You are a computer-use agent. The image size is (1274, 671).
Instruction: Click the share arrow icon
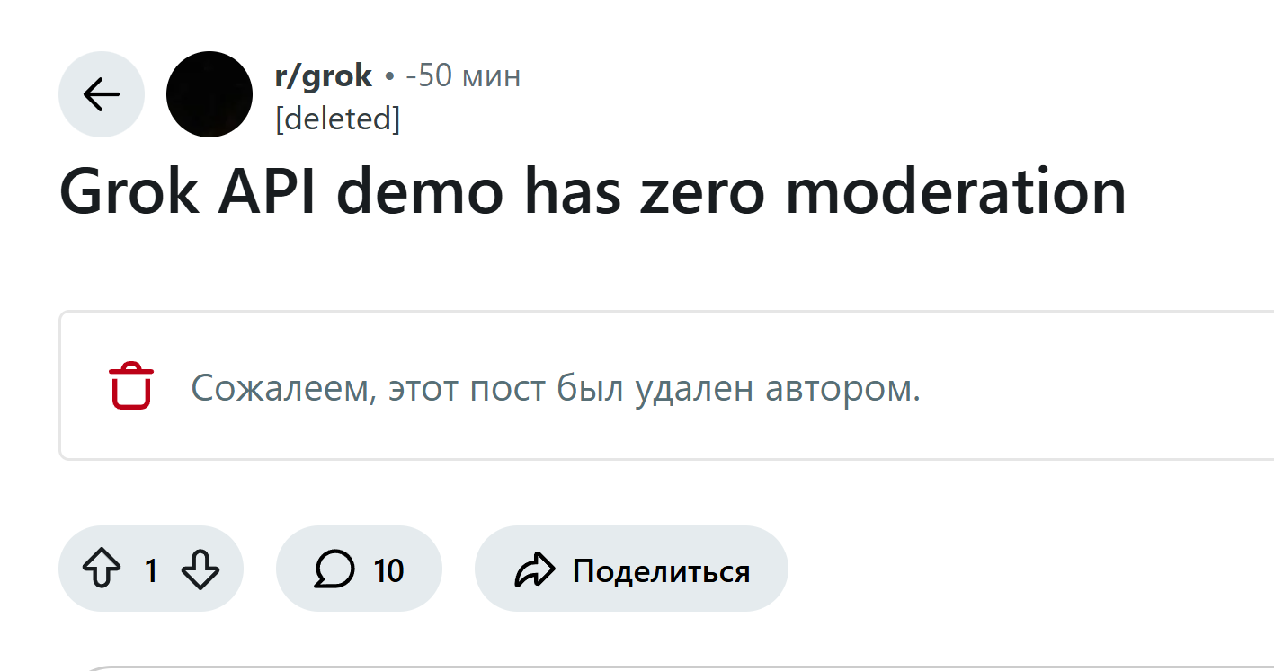click(535, 569)
